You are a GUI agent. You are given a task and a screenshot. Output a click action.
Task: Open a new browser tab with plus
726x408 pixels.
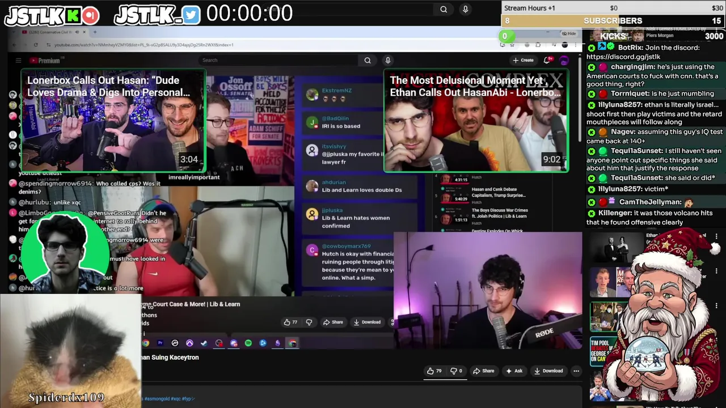click(95, 32)
